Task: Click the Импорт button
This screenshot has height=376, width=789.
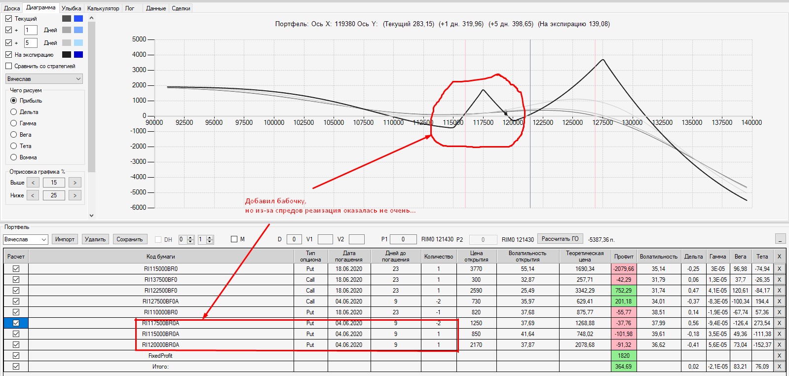Action: click(x=65, y=239)
